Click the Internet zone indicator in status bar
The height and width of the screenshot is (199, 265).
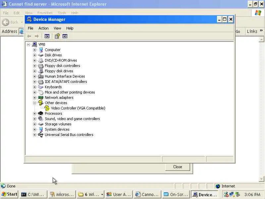(x=225, y=186)
